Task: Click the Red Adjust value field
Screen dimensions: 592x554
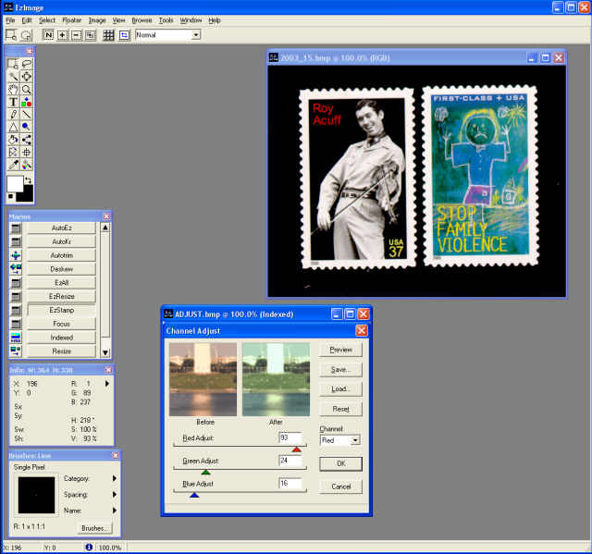Action: click(290, 437)
